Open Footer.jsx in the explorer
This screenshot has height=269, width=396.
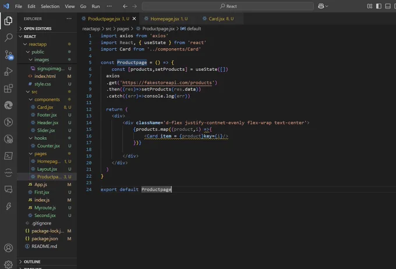tap(47, 115)
